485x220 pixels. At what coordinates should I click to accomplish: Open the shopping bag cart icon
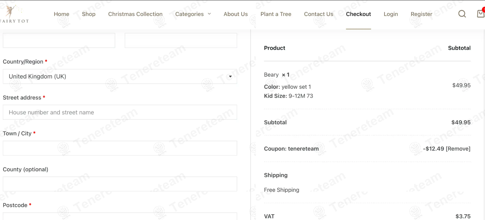click(481, 13)
